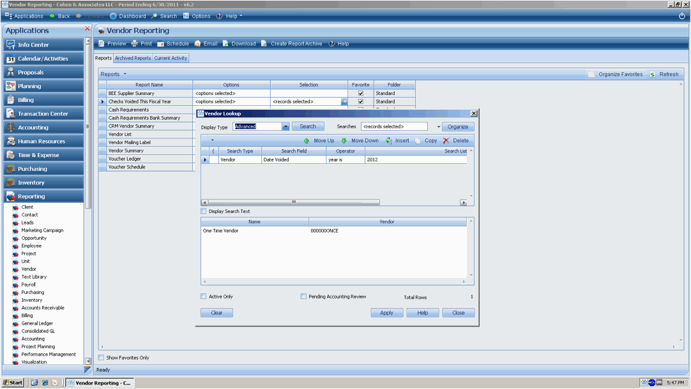Screen dimensions: 691x389
Task: Click the Insert row icon
Action: (x=388, y=140)
